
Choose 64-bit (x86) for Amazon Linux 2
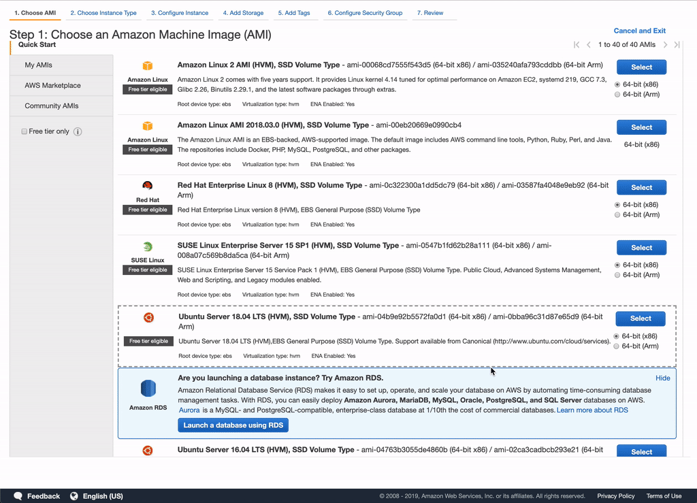[x=617, y=84]
